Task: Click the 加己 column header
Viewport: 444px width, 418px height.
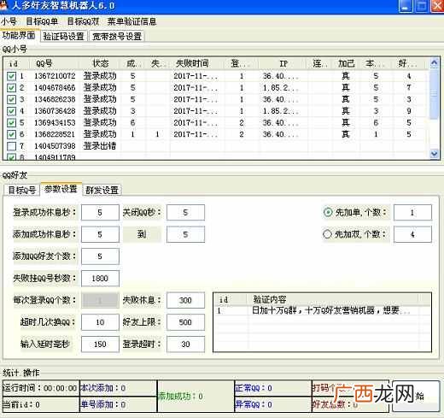Action: [x=346, y=63]
